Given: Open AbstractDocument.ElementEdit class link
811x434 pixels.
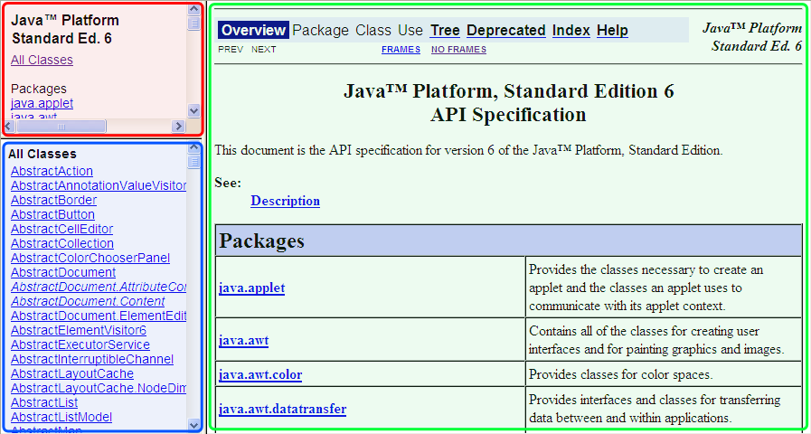Looking at the screenshot, I should click(x=99, y=316).
